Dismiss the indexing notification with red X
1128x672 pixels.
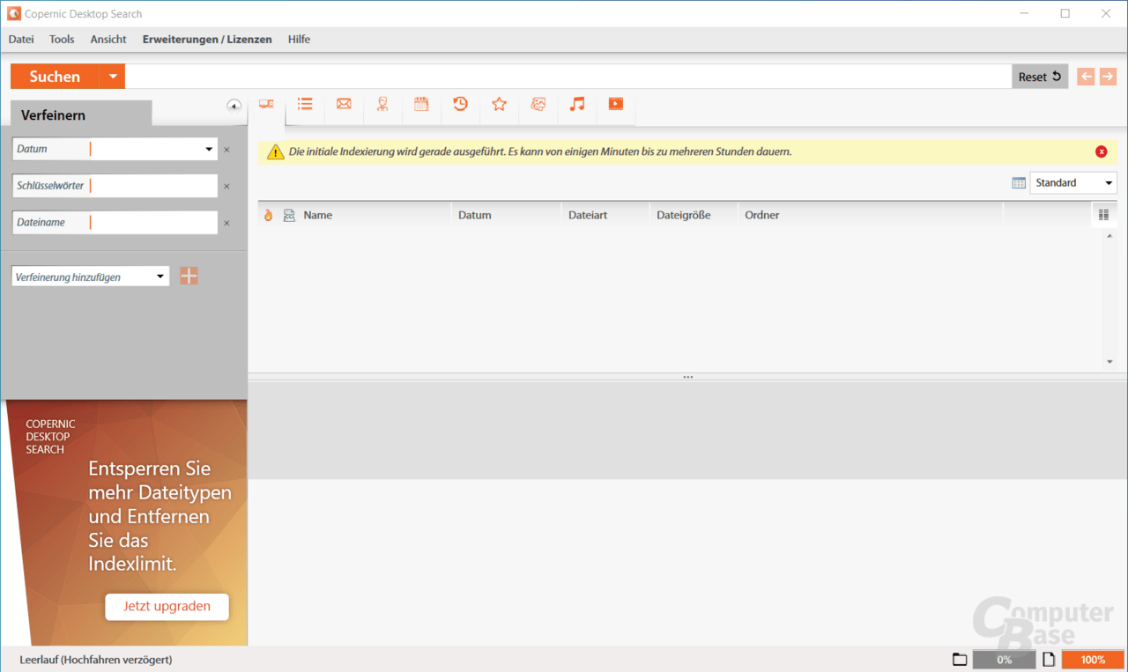click(x=1101, y=151)
